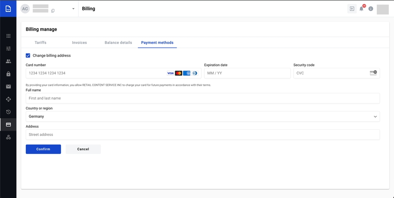The width and height of the screenshot is (394, 198).
Task: Expand the account switcher dropdown arrow
Action: [74, 9]
